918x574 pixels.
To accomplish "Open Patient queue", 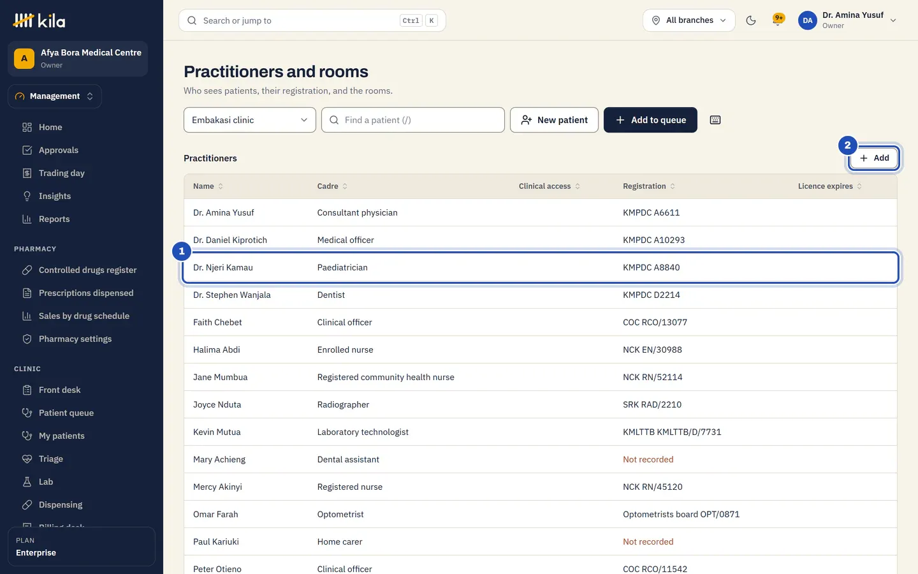I will click(x=66, y=413).
